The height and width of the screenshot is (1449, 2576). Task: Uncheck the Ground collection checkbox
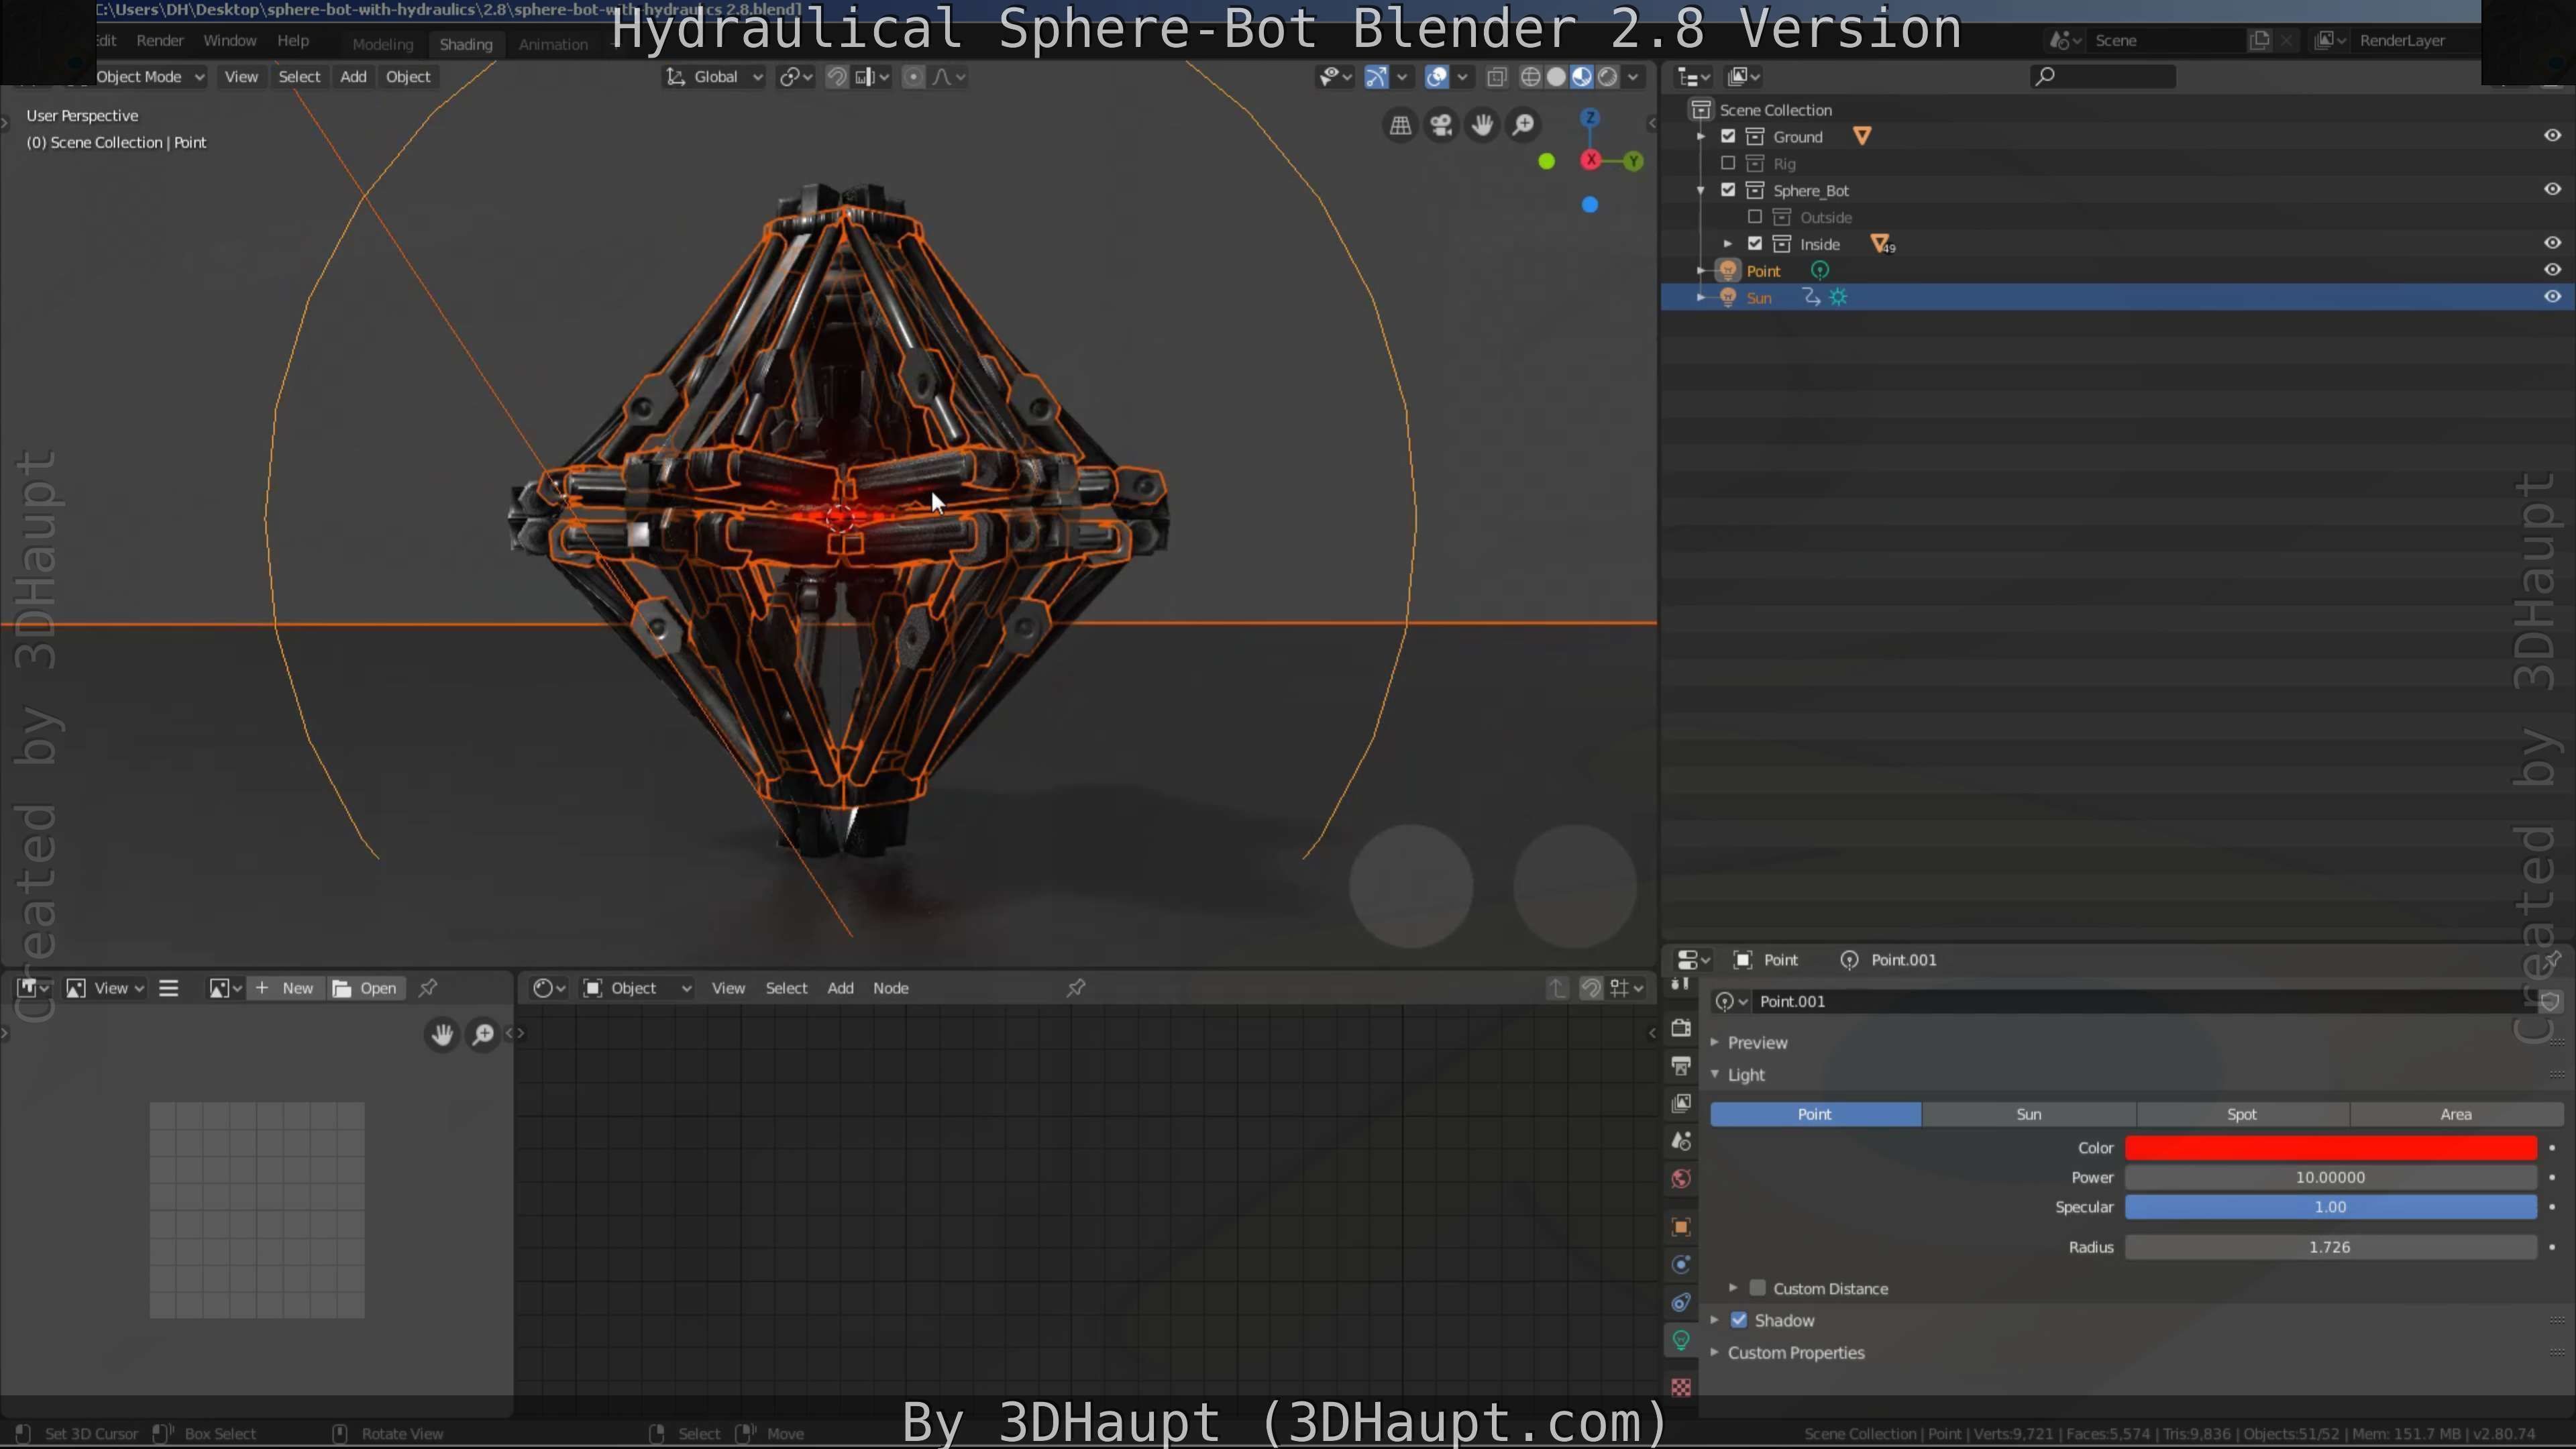tap(1728, 136)
